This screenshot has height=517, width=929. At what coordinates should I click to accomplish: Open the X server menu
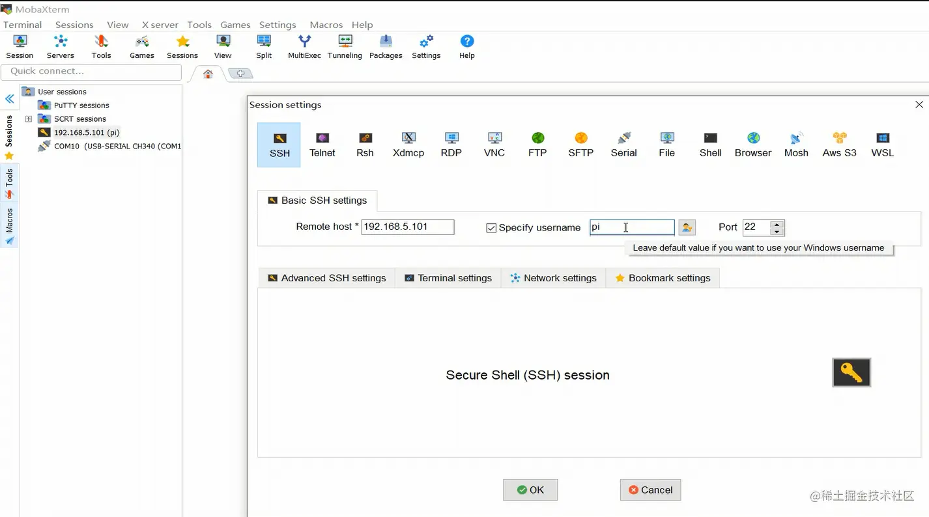click(160, 25)
